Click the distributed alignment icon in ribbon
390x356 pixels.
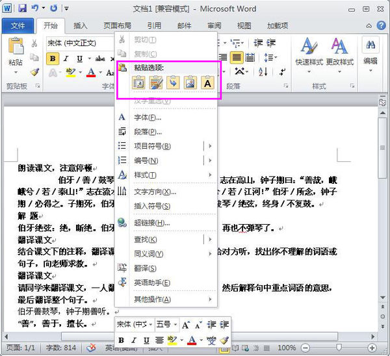pyautogui.click(x=250, y=58)
